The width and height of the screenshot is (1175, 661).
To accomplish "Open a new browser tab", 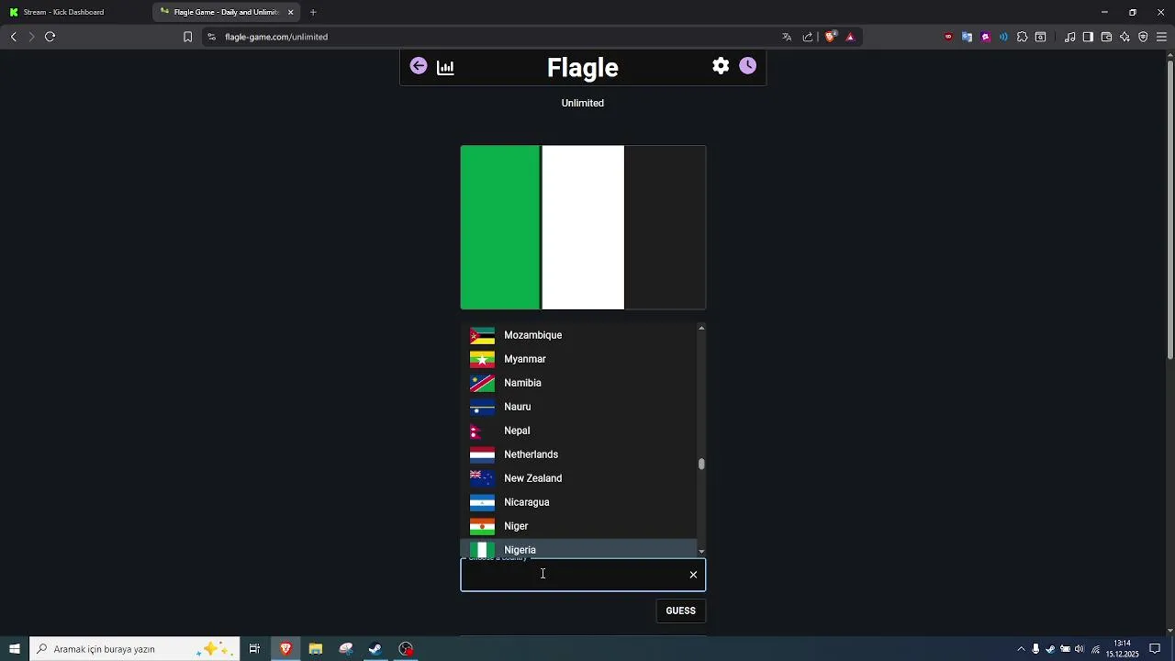I will pyautogui.click(x=313, y=12).
